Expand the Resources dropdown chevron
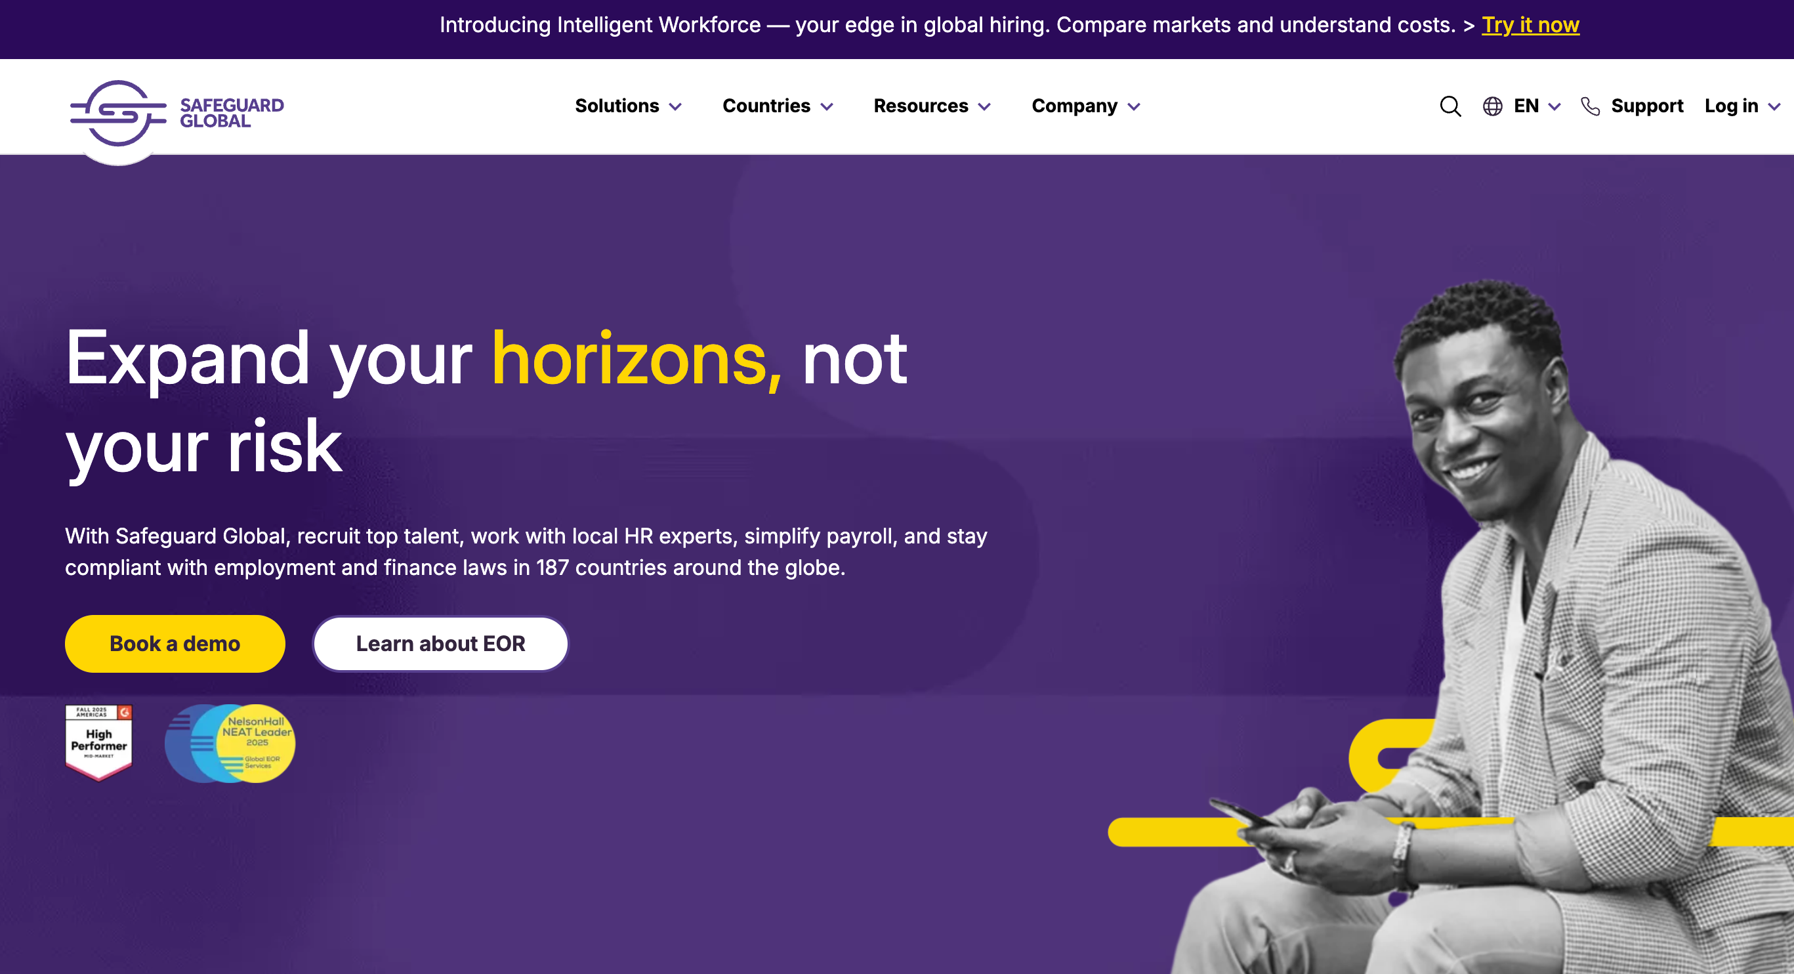The width and height of the screenshot is (1794, 974). [984, 107]
